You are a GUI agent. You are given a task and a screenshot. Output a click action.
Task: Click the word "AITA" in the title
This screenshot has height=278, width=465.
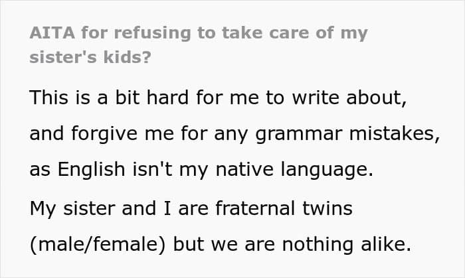tap(52, 33)
